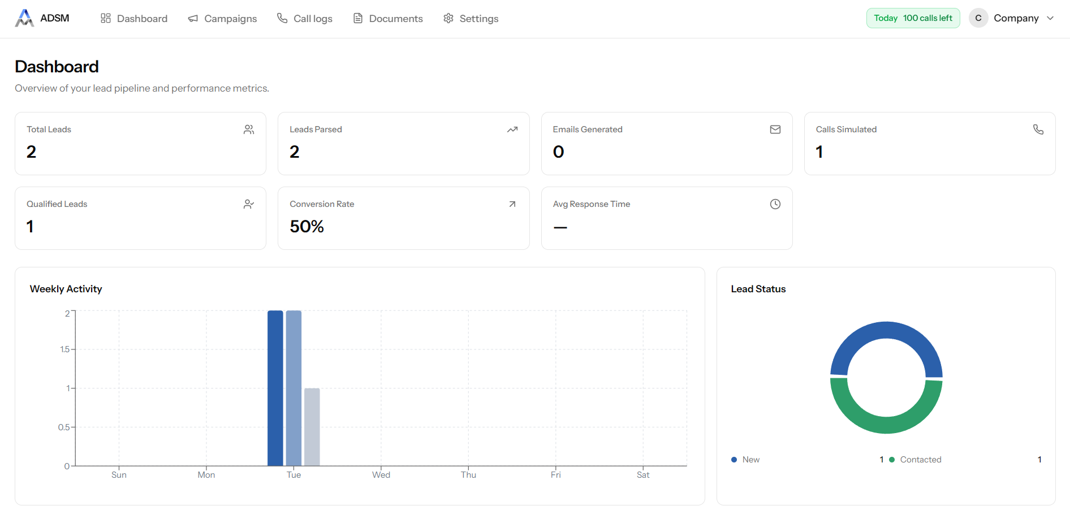Click the phone icon on Calls Simulated
Image resolution: width=1070 pixels, height=506 pixels.
[x=1038, y=129]
